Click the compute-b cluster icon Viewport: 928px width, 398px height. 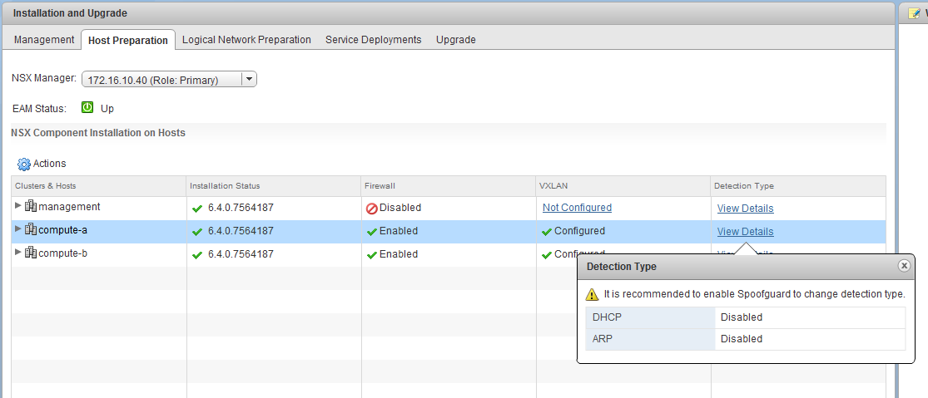click(x=31, y=253)
